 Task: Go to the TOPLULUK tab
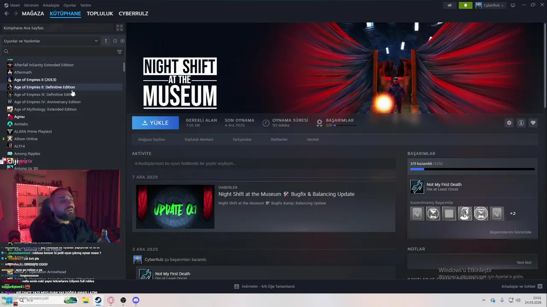tap(100, 14)
